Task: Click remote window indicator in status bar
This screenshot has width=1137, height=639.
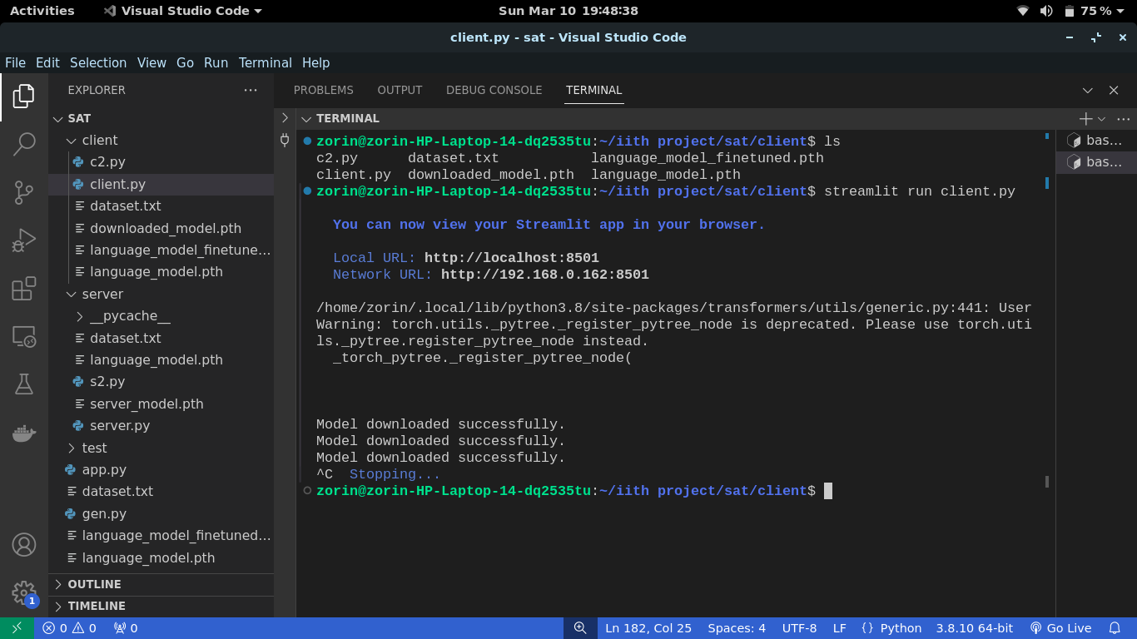Action: pyautogui.click(x=17, y=628)
